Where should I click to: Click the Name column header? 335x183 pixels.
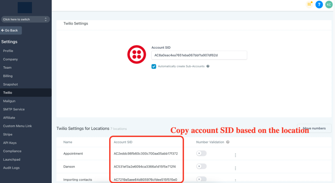click(x=68, y=142)
